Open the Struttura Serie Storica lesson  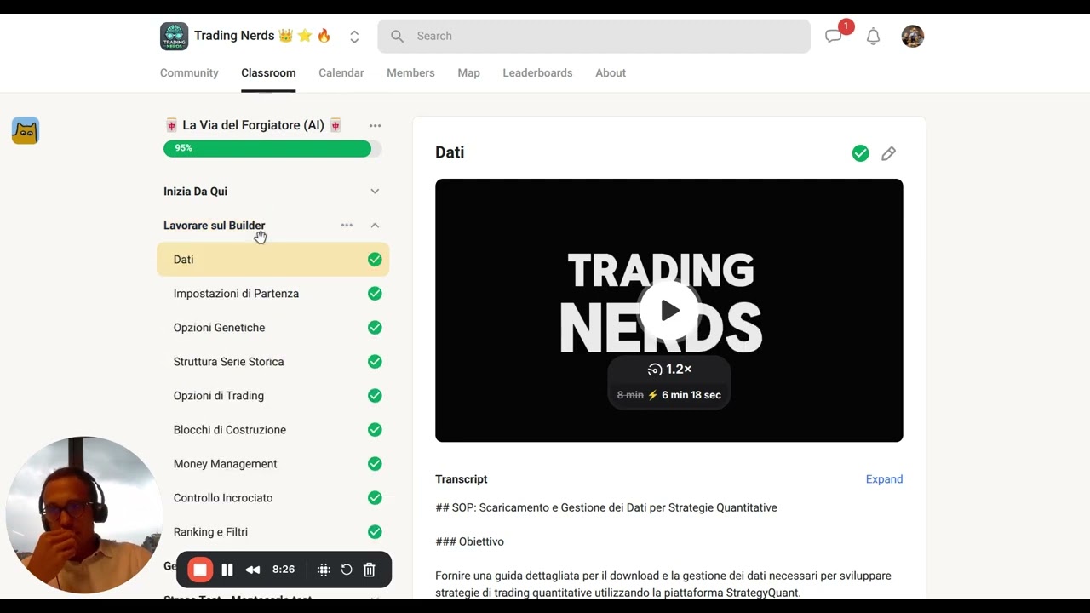pyautogui.click(x=228, y=362)
